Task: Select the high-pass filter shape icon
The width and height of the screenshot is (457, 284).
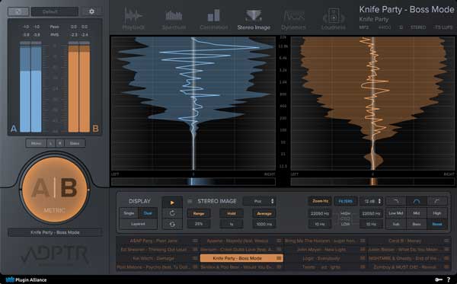Action: (x=437, y=201)
